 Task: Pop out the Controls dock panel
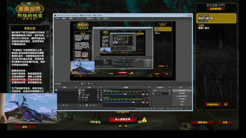click(x=190, y=87)
